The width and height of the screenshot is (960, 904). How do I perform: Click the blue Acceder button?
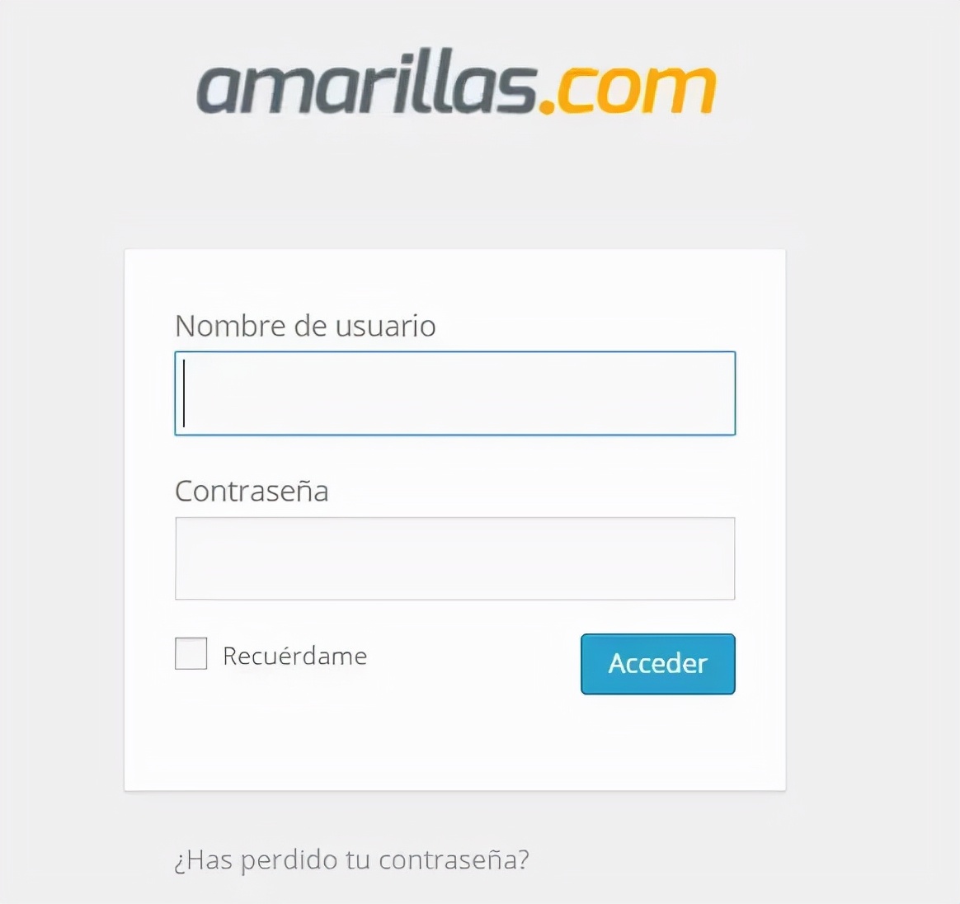coord(657,664)
